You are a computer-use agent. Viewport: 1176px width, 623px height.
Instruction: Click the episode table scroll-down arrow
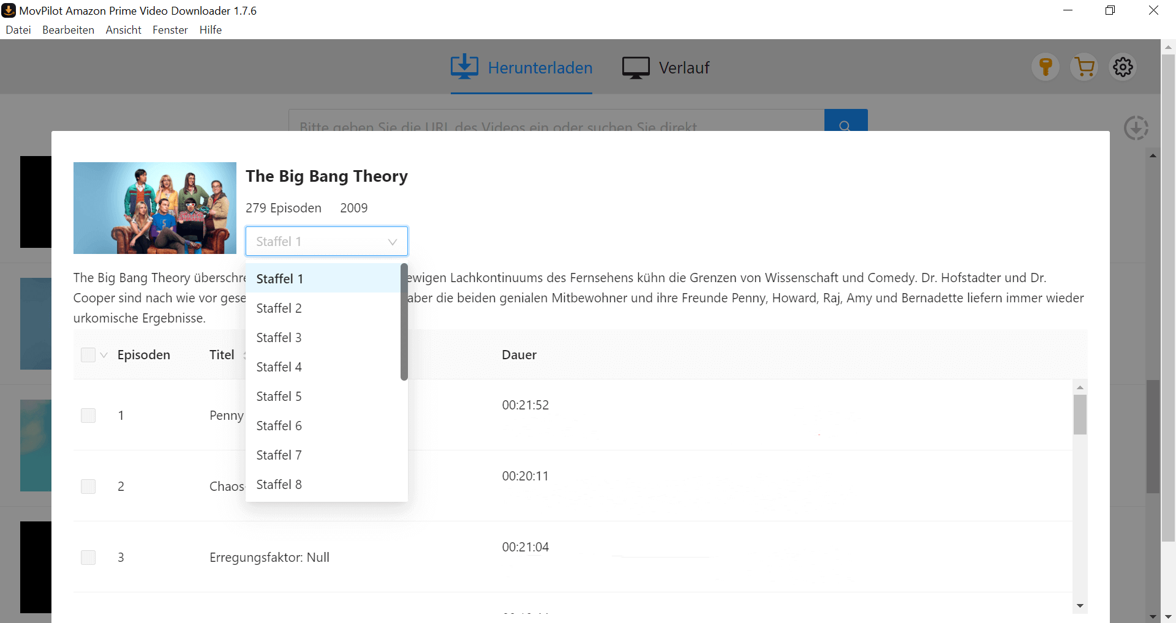1080,606
